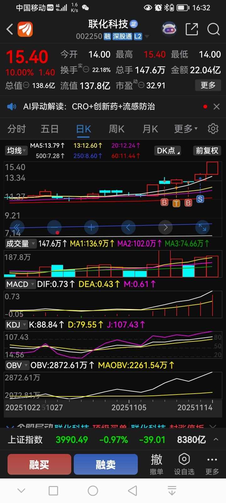Tap the 总值 info circle icon
226x503 pixels.
pos(26,85)
